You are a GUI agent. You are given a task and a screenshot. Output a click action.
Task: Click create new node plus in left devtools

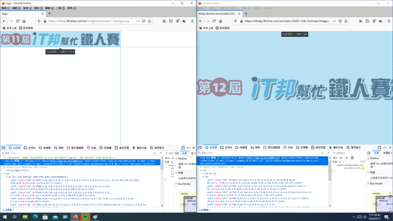pyautogui.click(x=154, y=153)
